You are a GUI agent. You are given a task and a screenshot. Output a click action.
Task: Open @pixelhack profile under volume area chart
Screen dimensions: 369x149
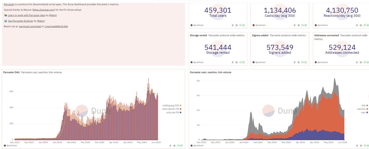[199, 146]
